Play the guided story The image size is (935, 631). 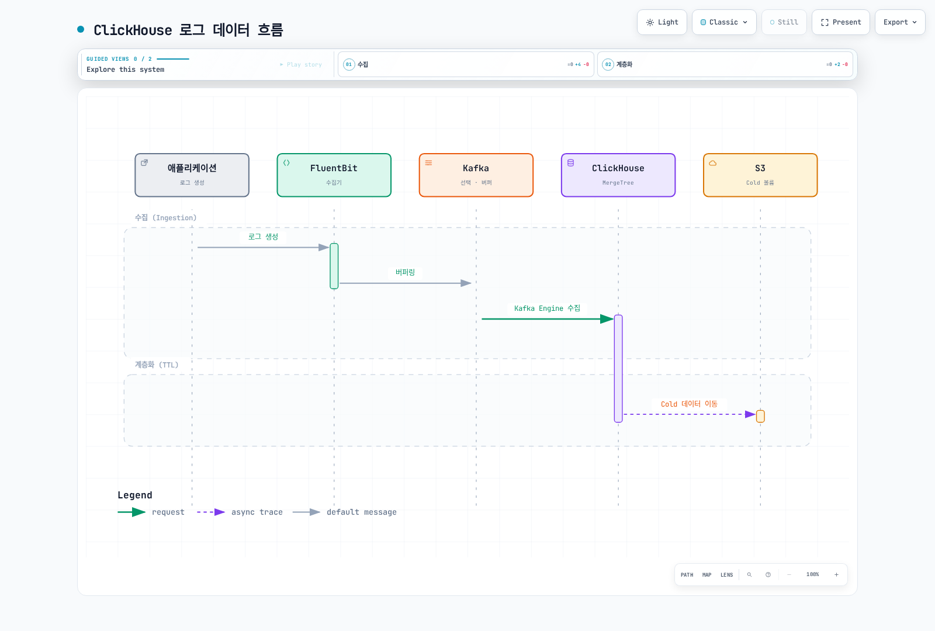[x=301, y=65]
